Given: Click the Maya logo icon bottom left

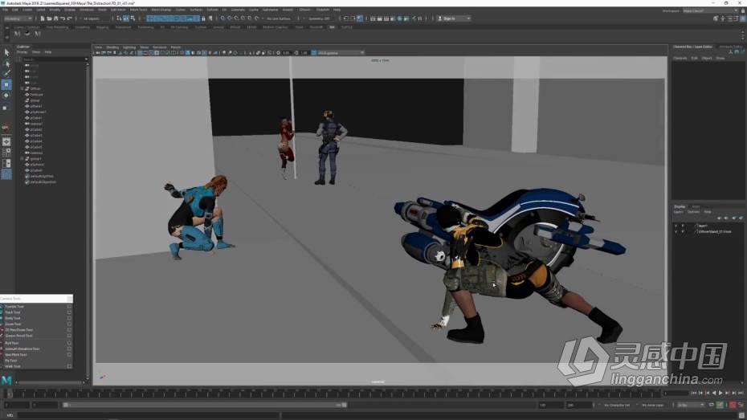Looking at the screenshot, I should (6, 380).
